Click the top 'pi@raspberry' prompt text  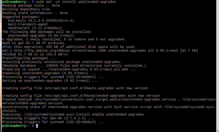pyautogui.click(x=14, y=2)
